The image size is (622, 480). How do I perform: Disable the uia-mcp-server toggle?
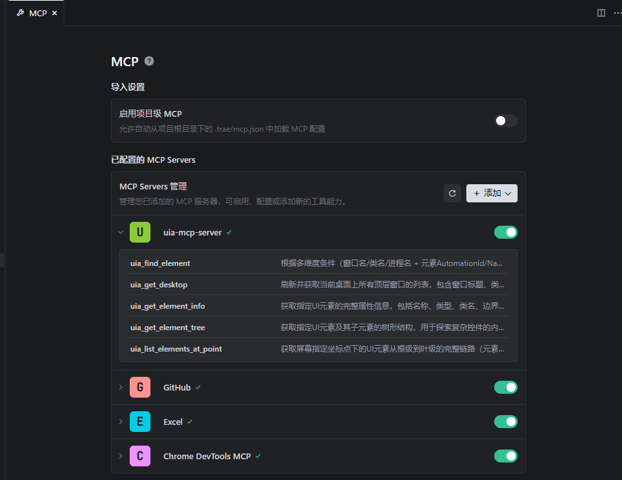coord(506,232)
